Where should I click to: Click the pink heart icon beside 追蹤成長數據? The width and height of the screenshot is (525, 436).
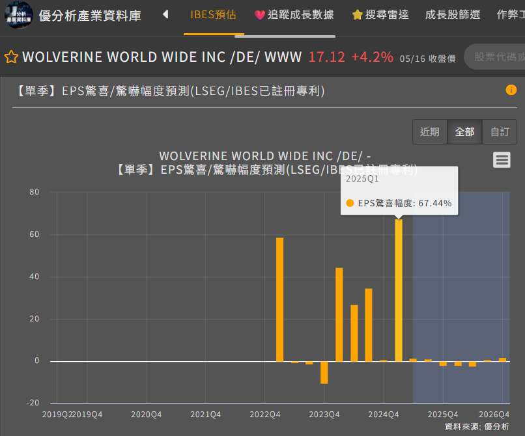point(259,15)
